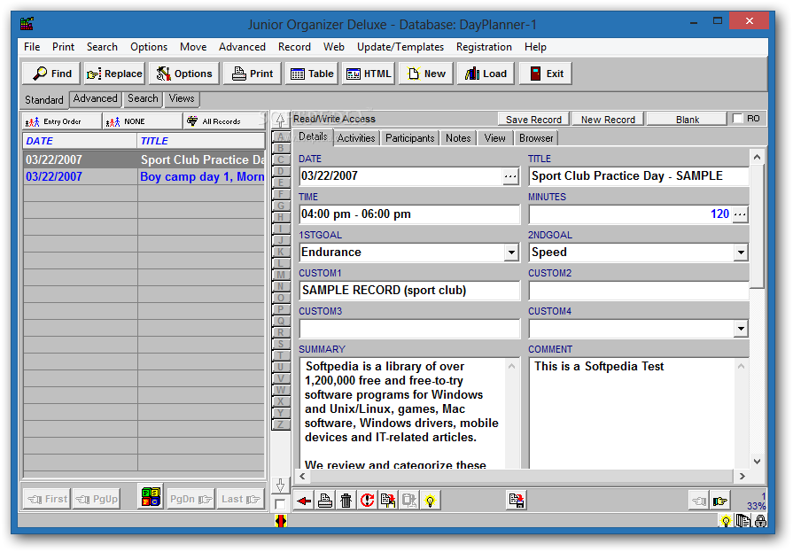Save record with the floppy disk icon

[x=517, y=501]
